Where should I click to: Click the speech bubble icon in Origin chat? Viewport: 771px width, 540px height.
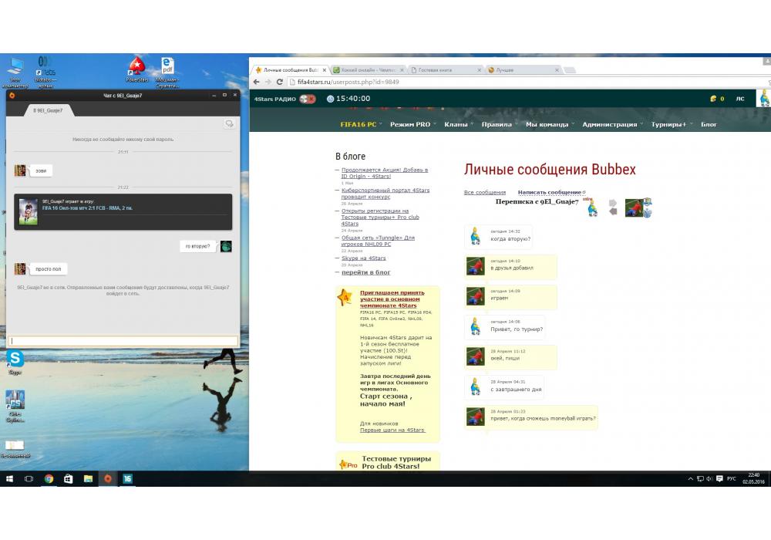coord(229,123)
